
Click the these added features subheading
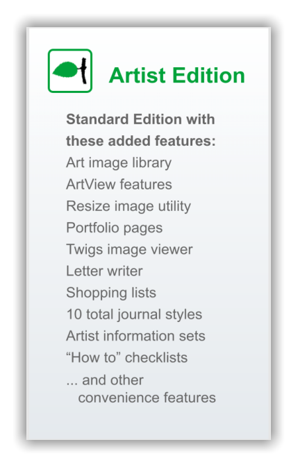point(140,141)
